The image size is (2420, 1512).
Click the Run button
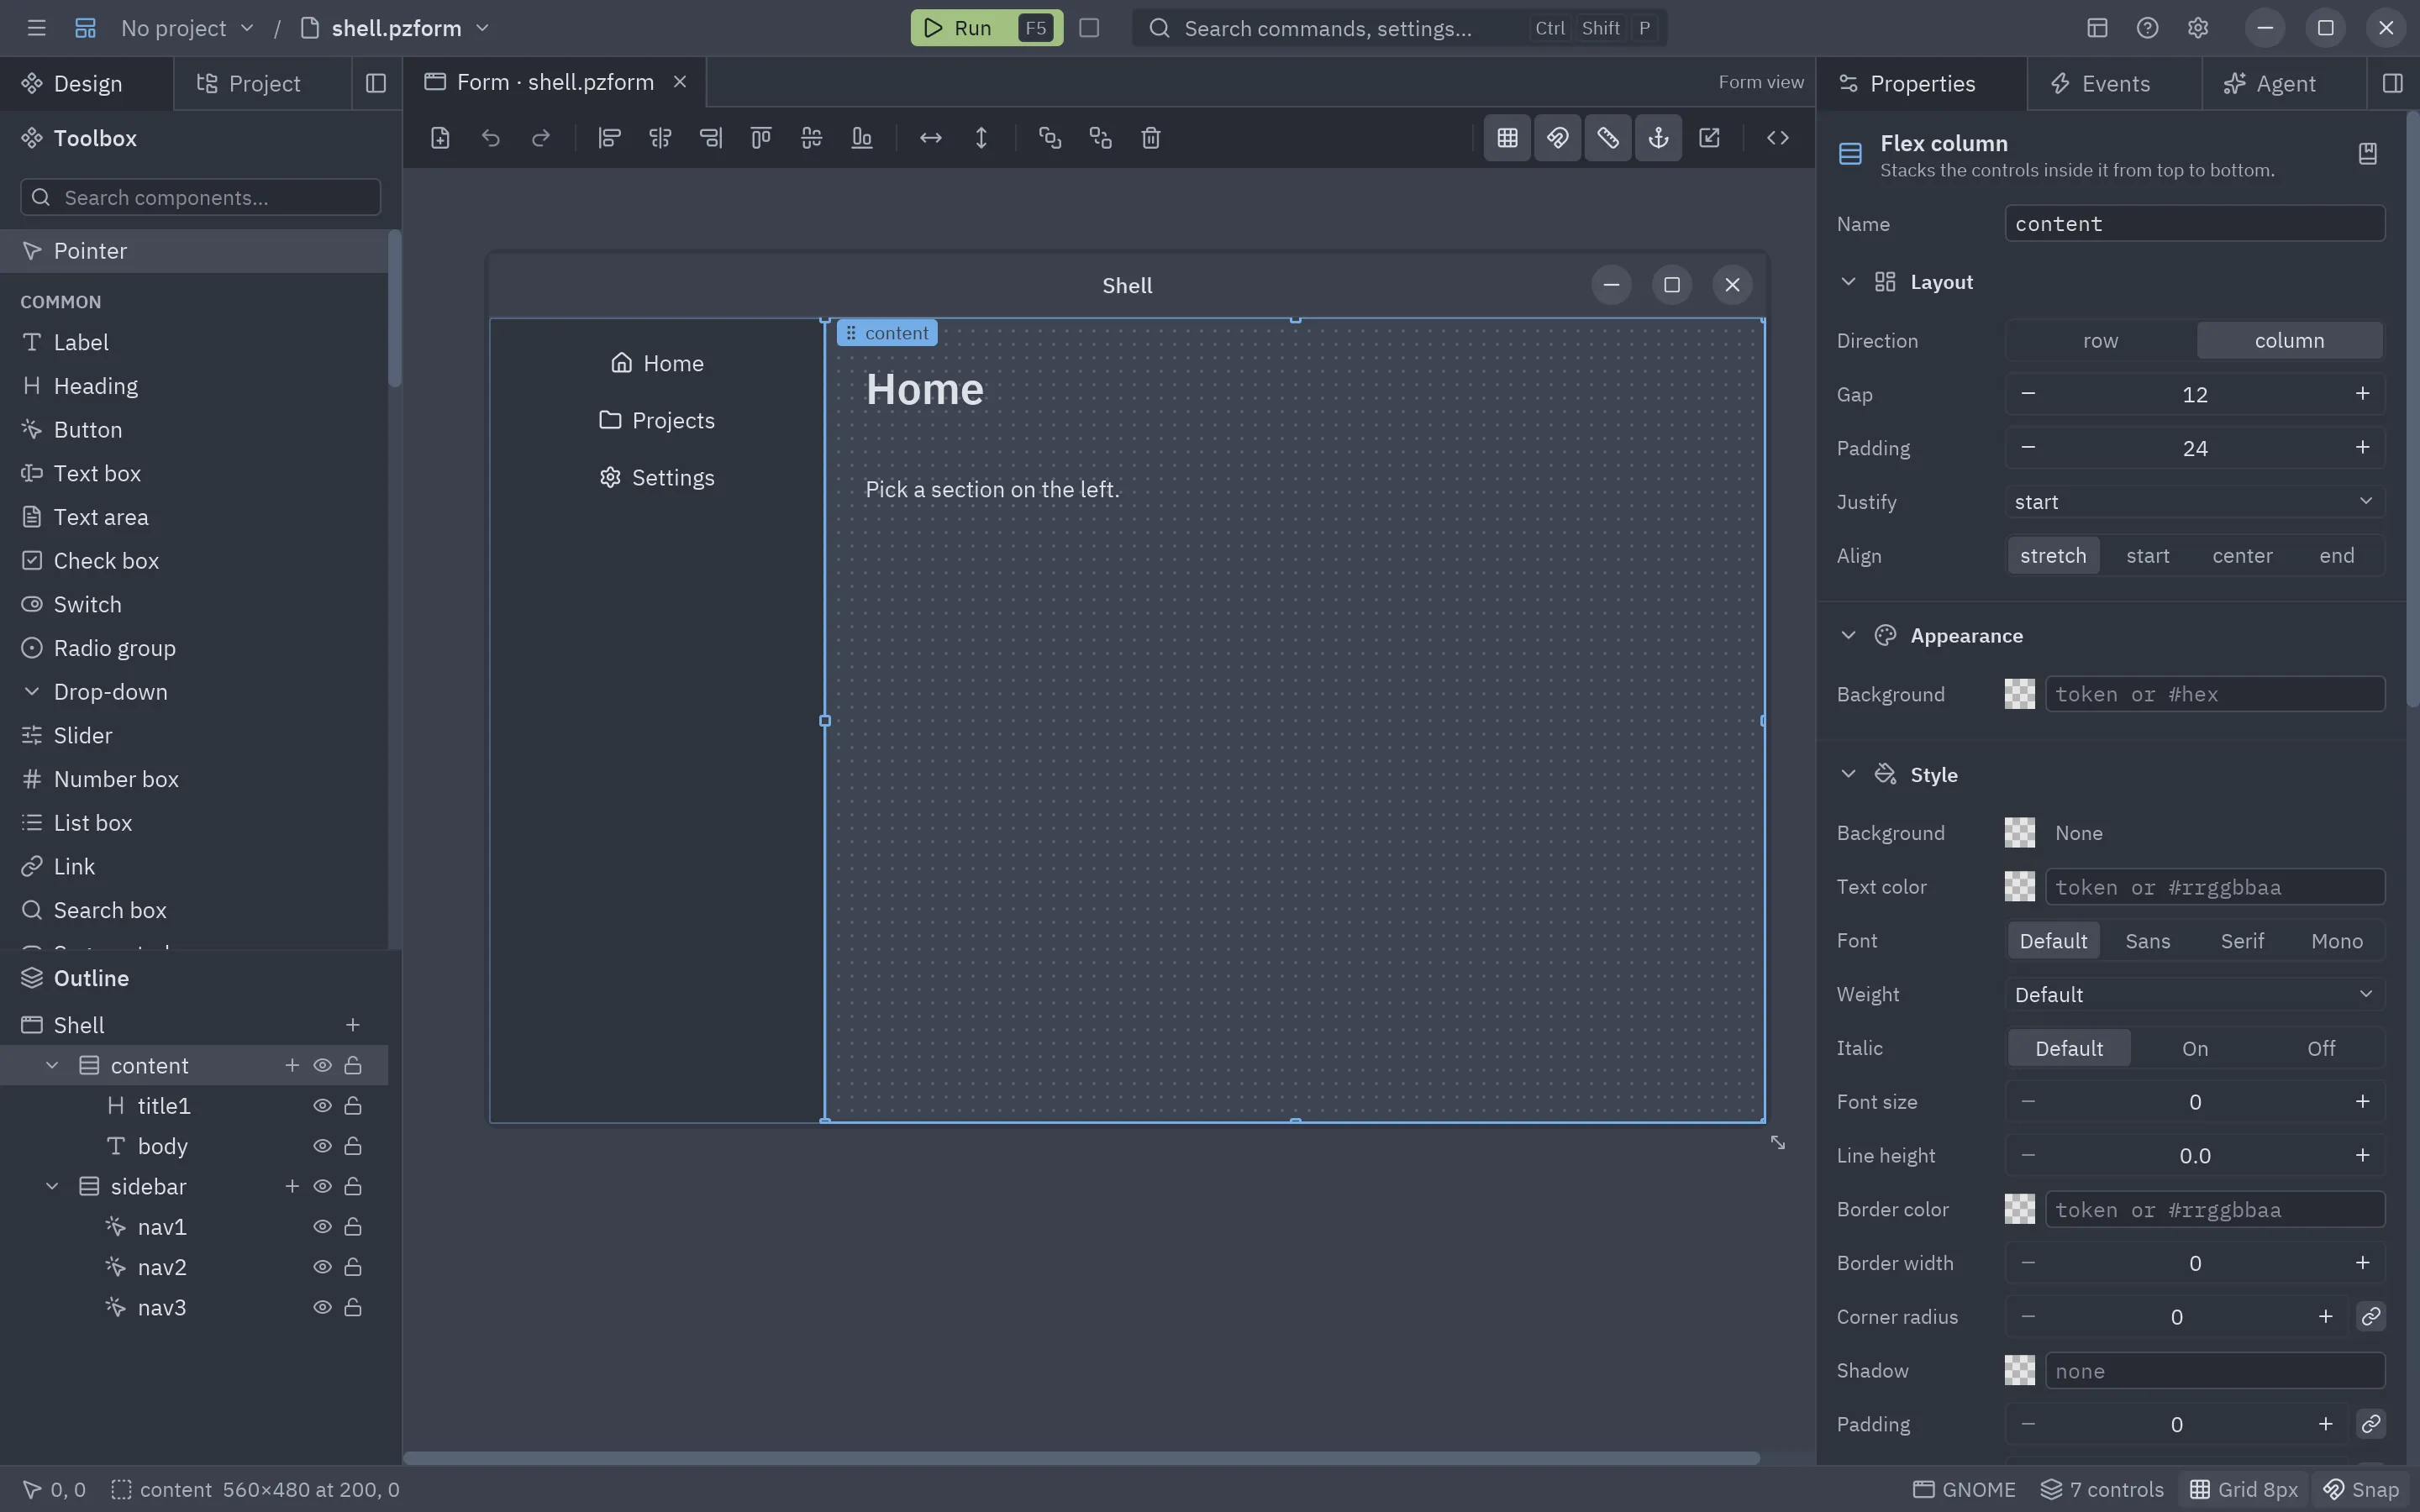tap(986, 28)
